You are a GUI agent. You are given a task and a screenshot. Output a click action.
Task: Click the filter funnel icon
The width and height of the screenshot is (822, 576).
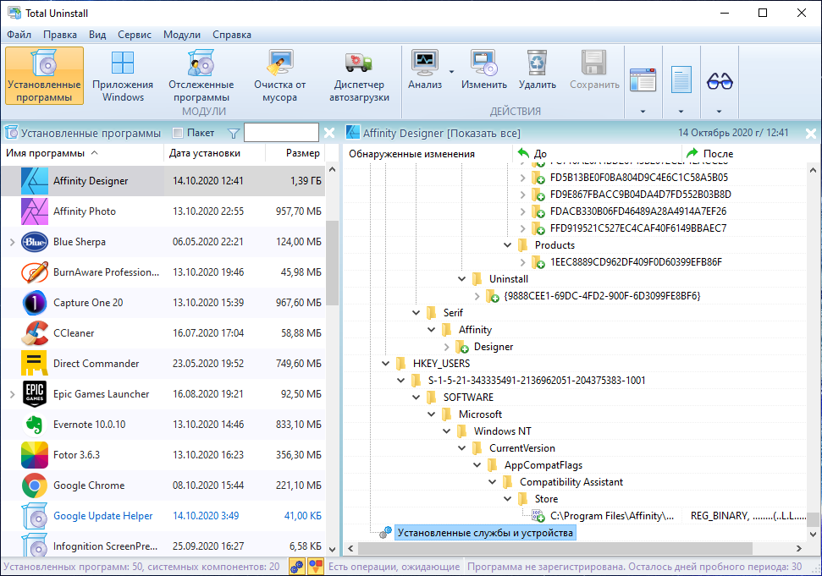[234, 134]
